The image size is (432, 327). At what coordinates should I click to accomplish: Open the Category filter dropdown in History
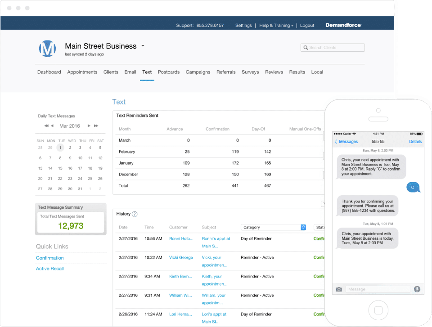click(x=273, y=228)
